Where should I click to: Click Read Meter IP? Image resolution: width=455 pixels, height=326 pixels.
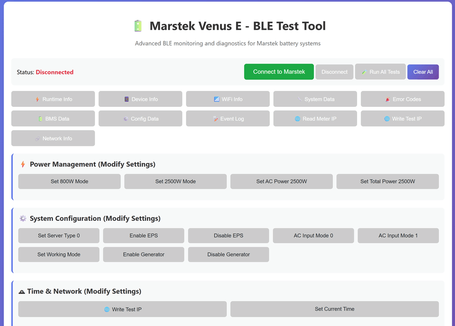[315, 119]
